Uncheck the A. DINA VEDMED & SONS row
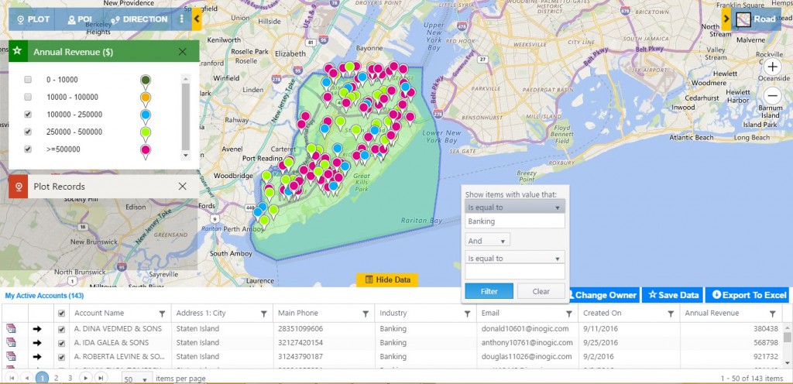This screenshot has width=793, height=384. tap(62, 329)
